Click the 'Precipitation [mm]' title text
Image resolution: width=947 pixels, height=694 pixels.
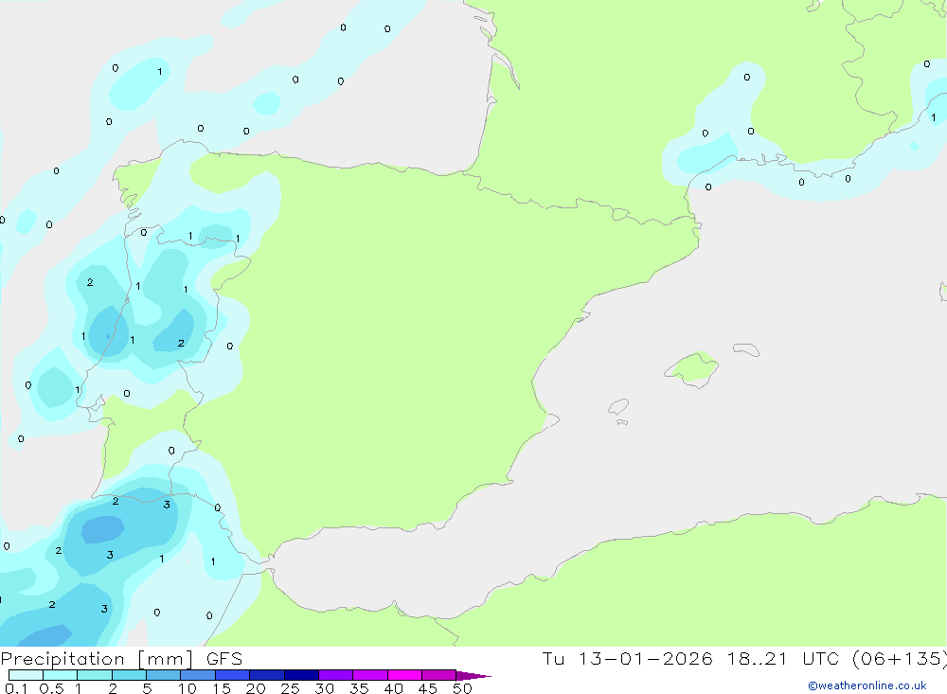(x=97, y=659)
